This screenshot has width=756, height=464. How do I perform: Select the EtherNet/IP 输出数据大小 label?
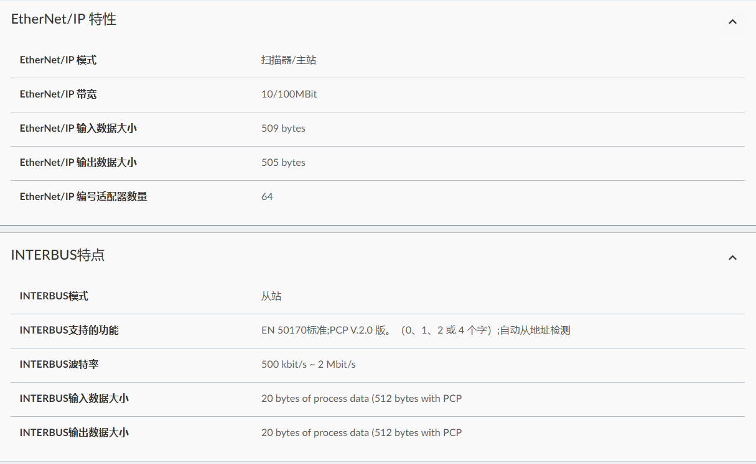tap(78, 163)
